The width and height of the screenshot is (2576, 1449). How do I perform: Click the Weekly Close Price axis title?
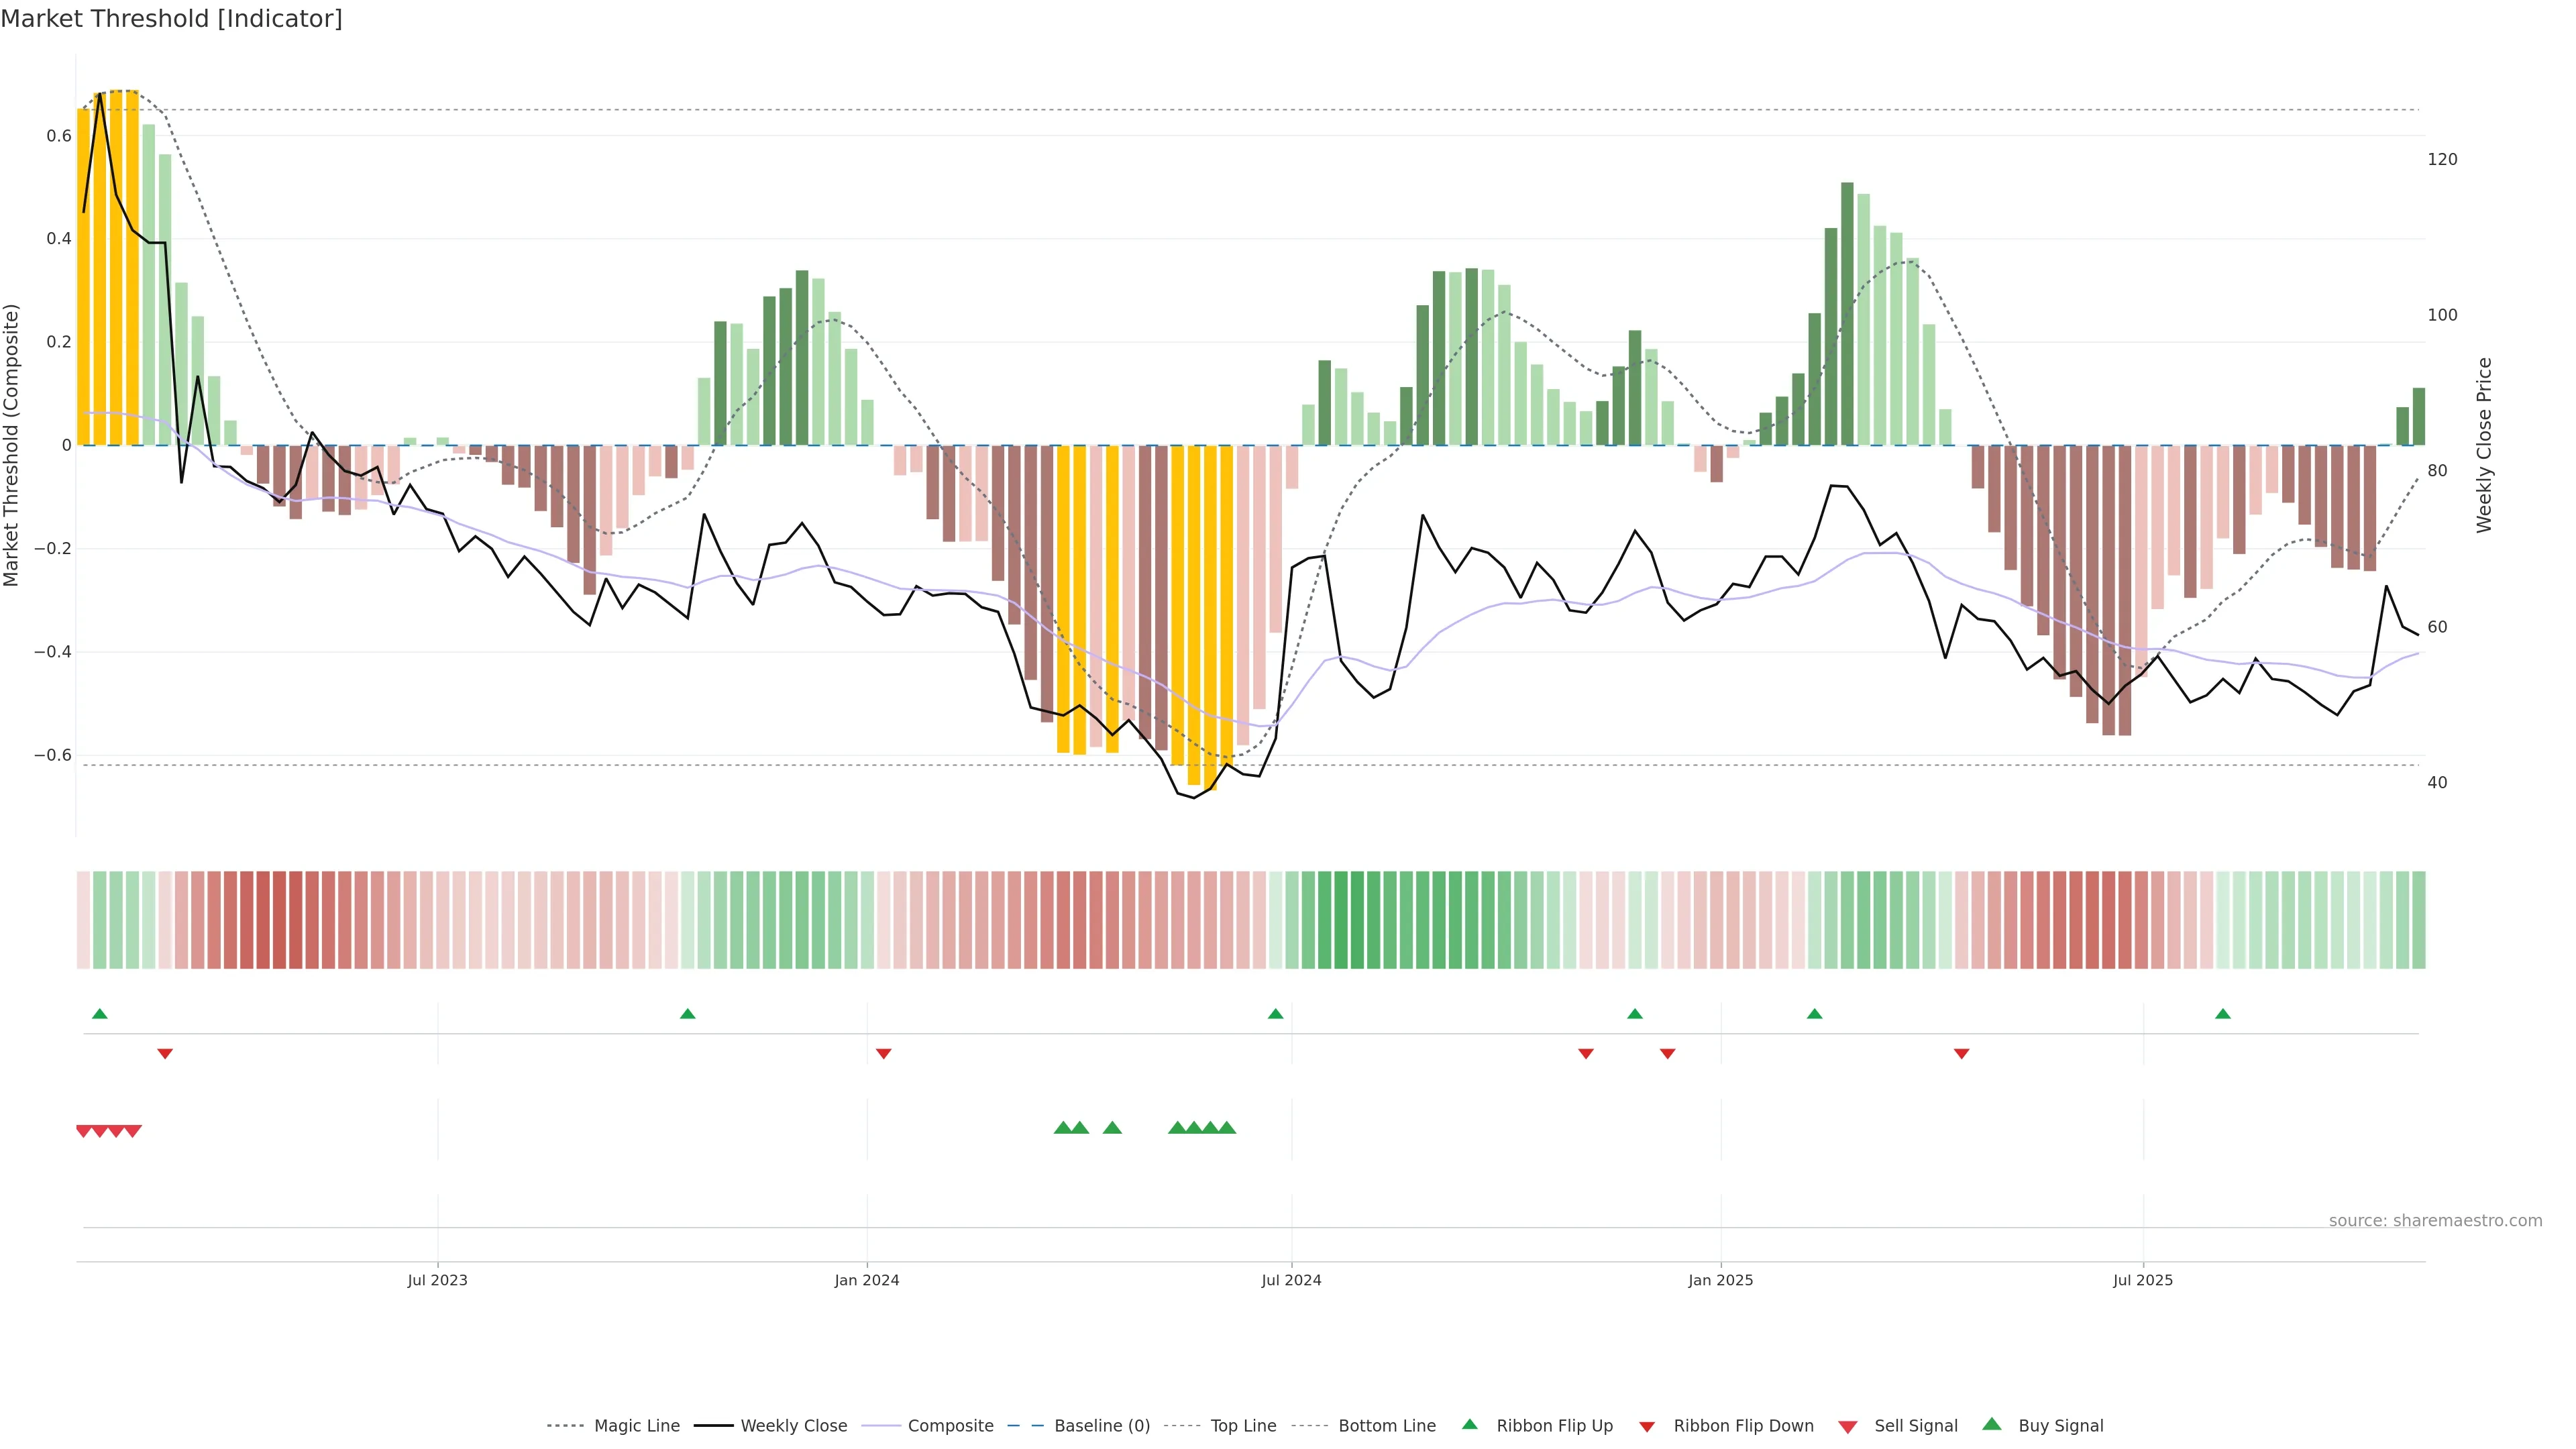point(2484,445)
